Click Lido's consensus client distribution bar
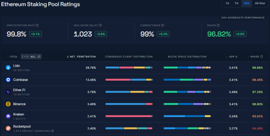The image size is (270, 136). pyautogui.click(x=129, y=68)
